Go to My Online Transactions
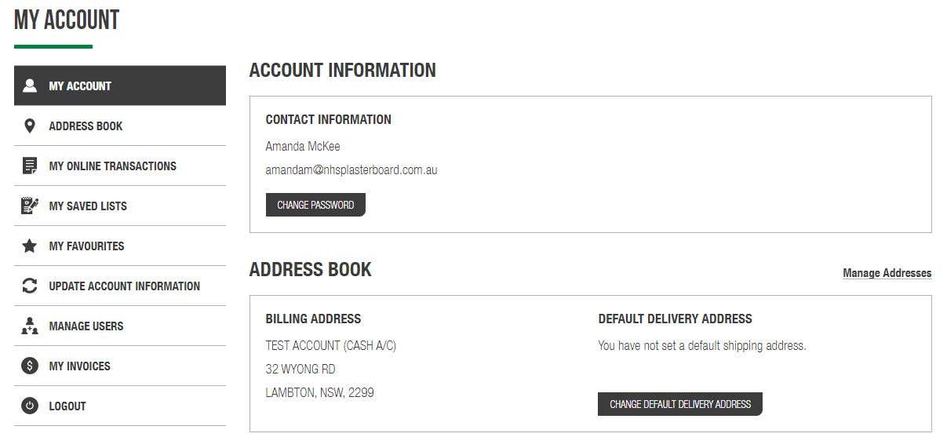The height and width of the screenshot is (448, 947). [120, 166]
